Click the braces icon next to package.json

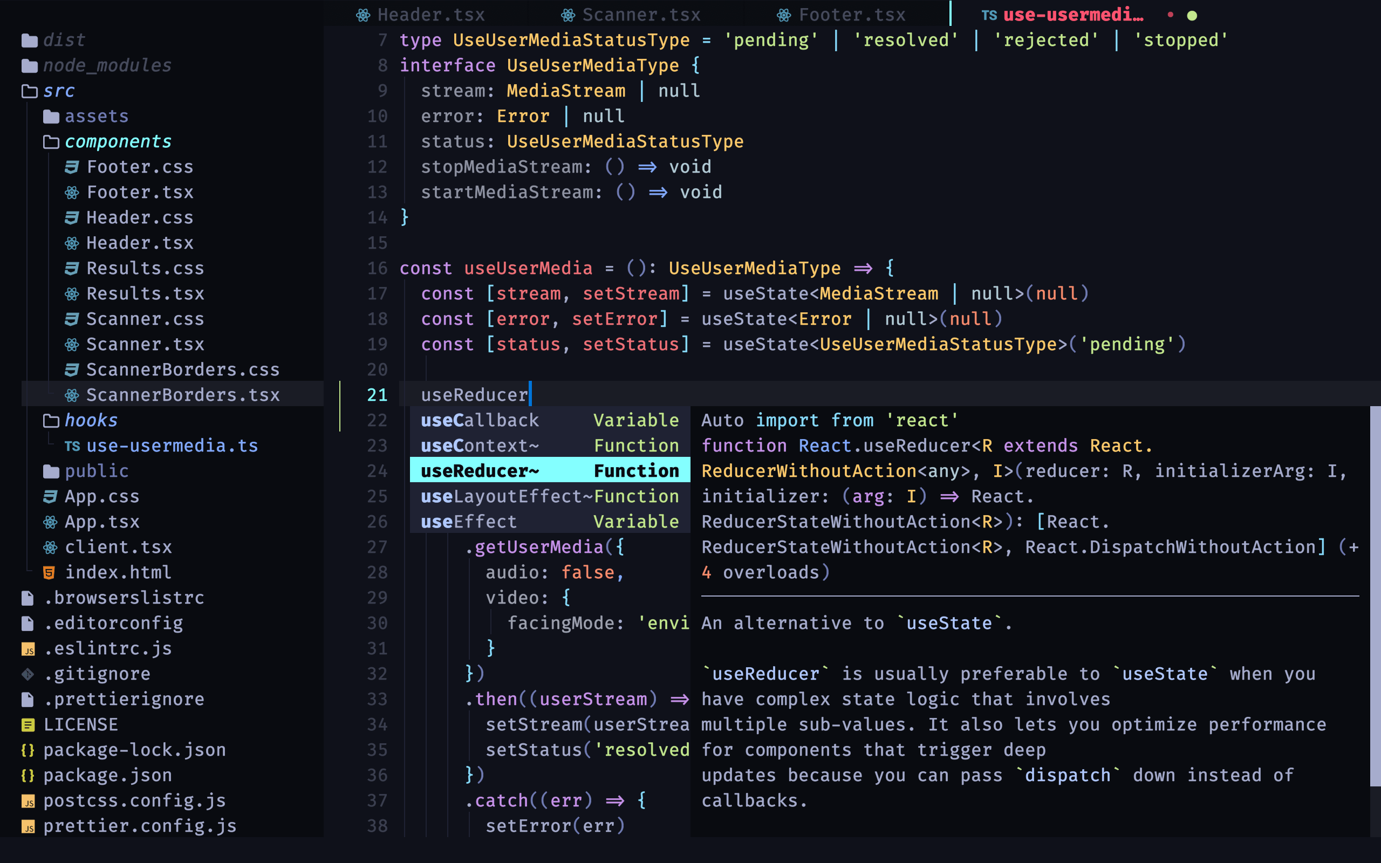click(x=28, y=775)
